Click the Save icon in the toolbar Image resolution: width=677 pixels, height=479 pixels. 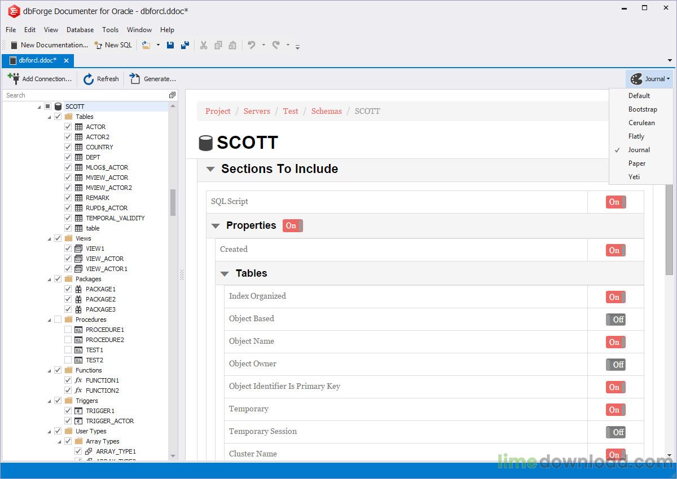[x=170, y=45]
